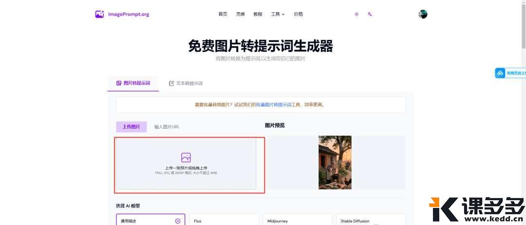Click the ImagePrompt.org brand text
Screen dimensions: 526x225
(x=129, y=15)
